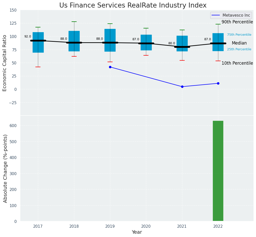Click the green 2022 absolute change bar
The width and height of the screenshot is (256, 237).
(218, 171)
